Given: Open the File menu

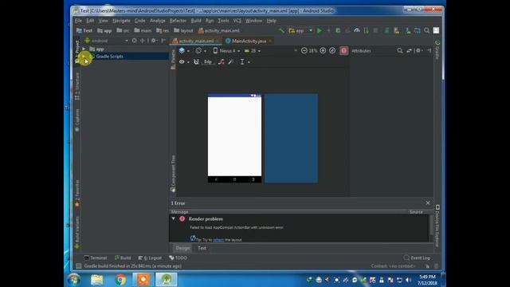Looking at the screenshot, I should point(78,21).
